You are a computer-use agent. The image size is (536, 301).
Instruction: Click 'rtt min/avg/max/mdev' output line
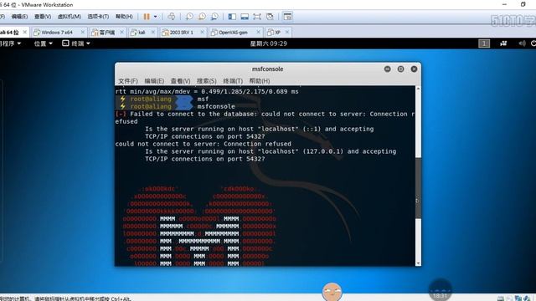click(207, 91)
